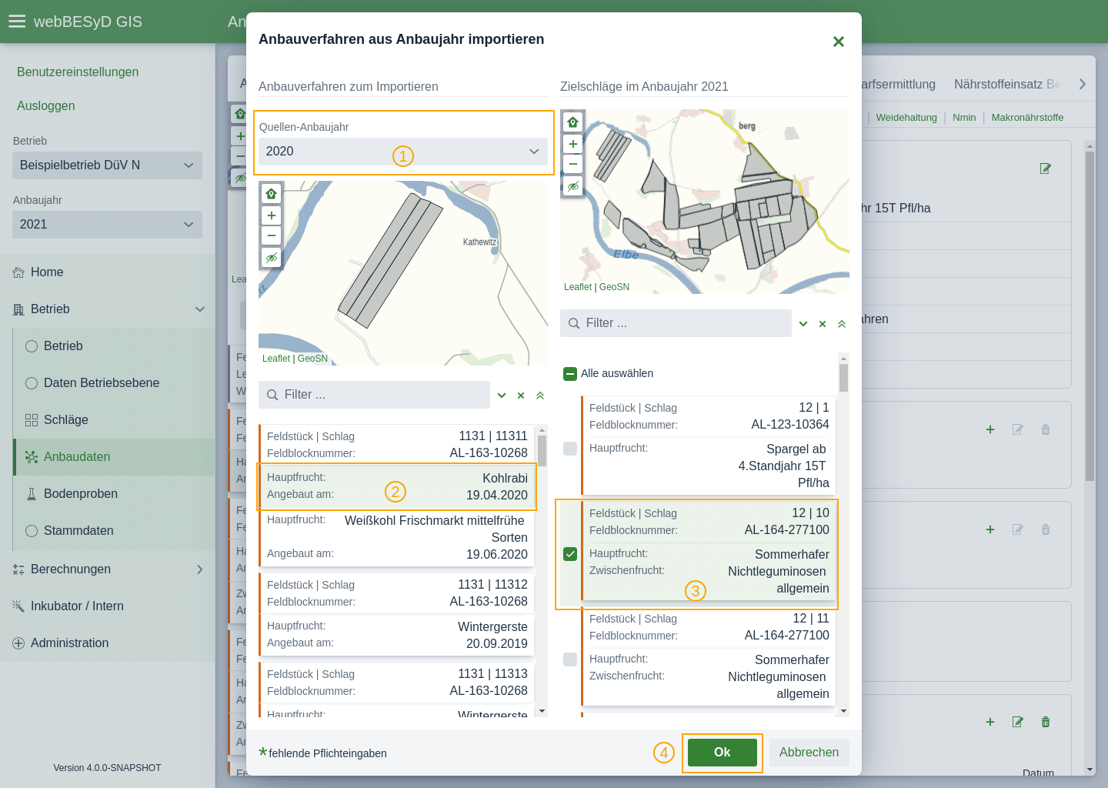This screenshot has width=1108, height=788.
Task: Open Bodenproben in the sidebar
Action: 114,494
